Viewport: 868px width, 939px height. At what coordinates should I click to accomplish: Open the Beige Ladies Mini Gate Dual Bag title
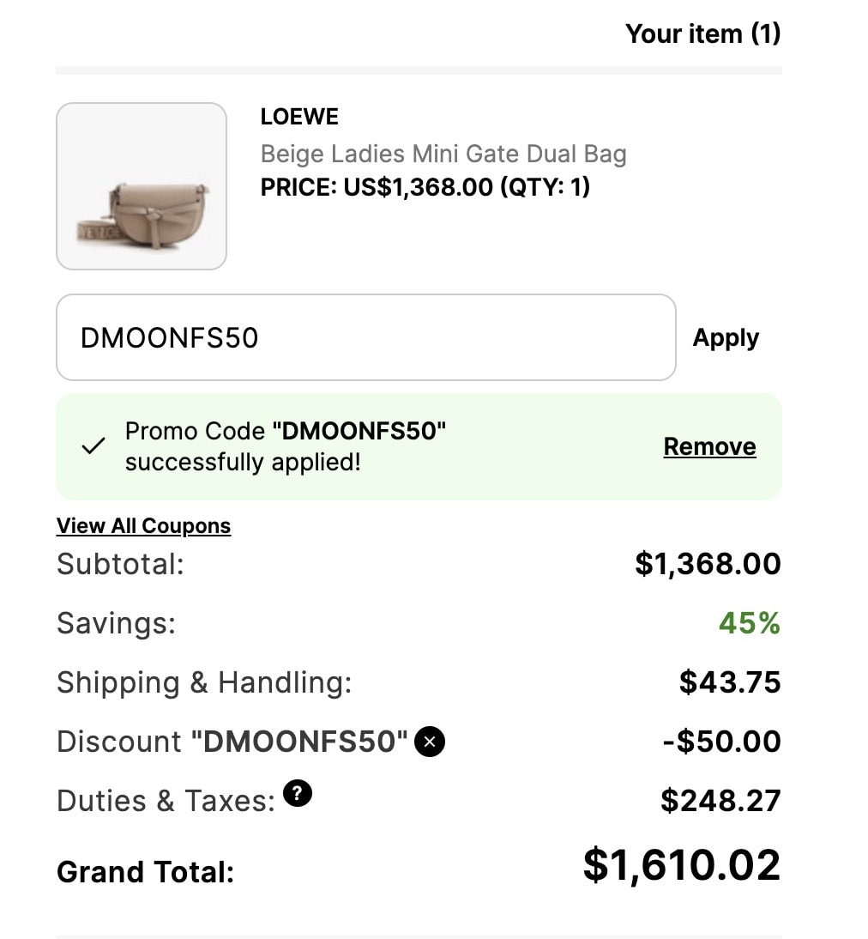tap(443, 154)
